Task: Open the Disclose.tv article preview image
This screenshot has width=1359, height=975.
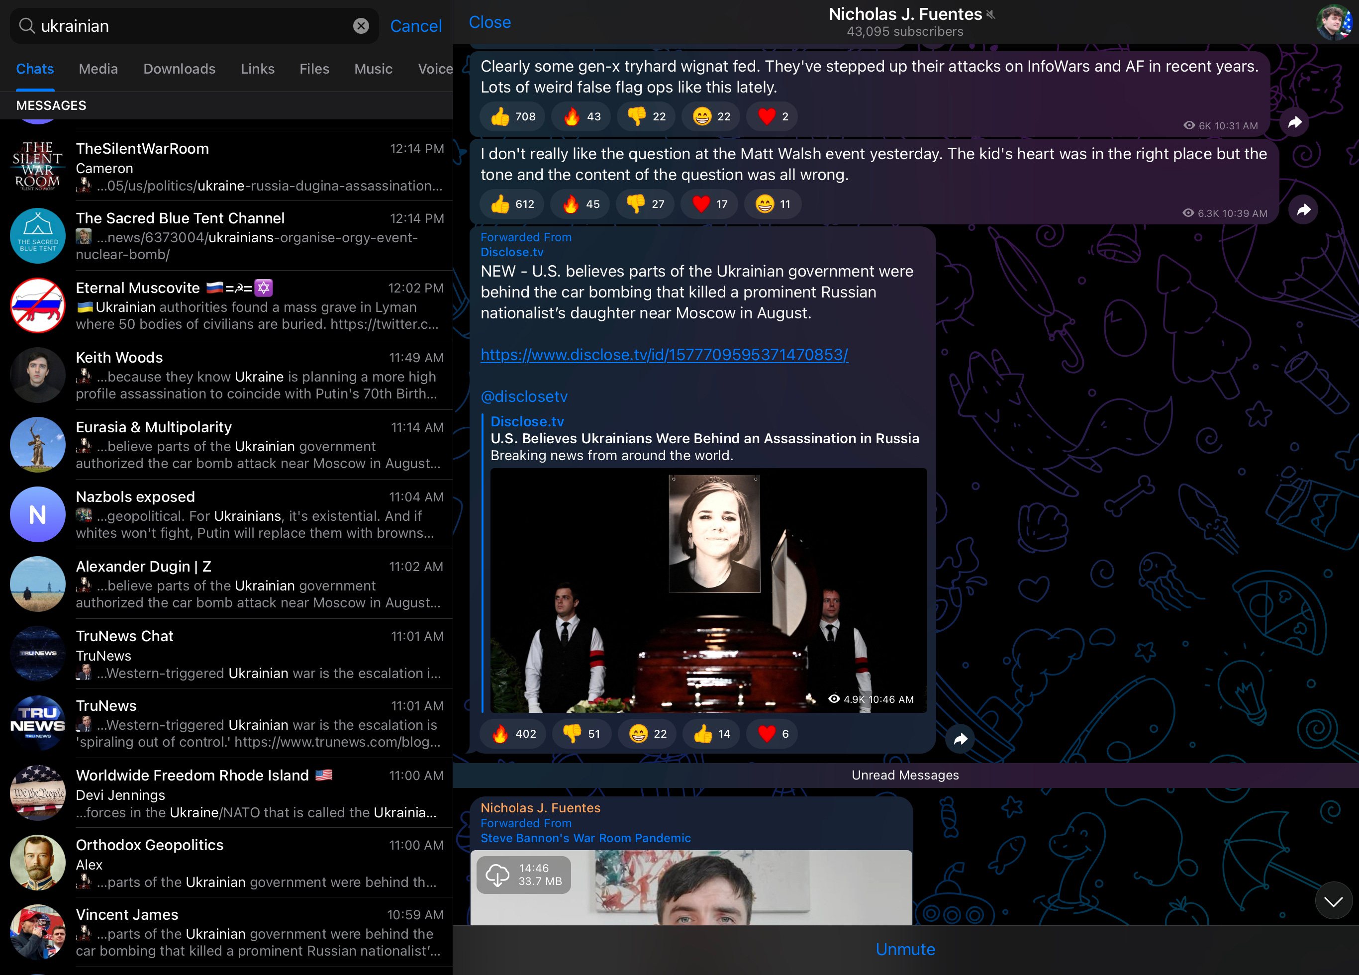Action: coord(708,590)
